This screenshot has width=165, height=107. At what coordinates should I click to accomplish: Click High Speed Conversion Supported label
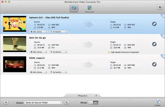point(125,52)
